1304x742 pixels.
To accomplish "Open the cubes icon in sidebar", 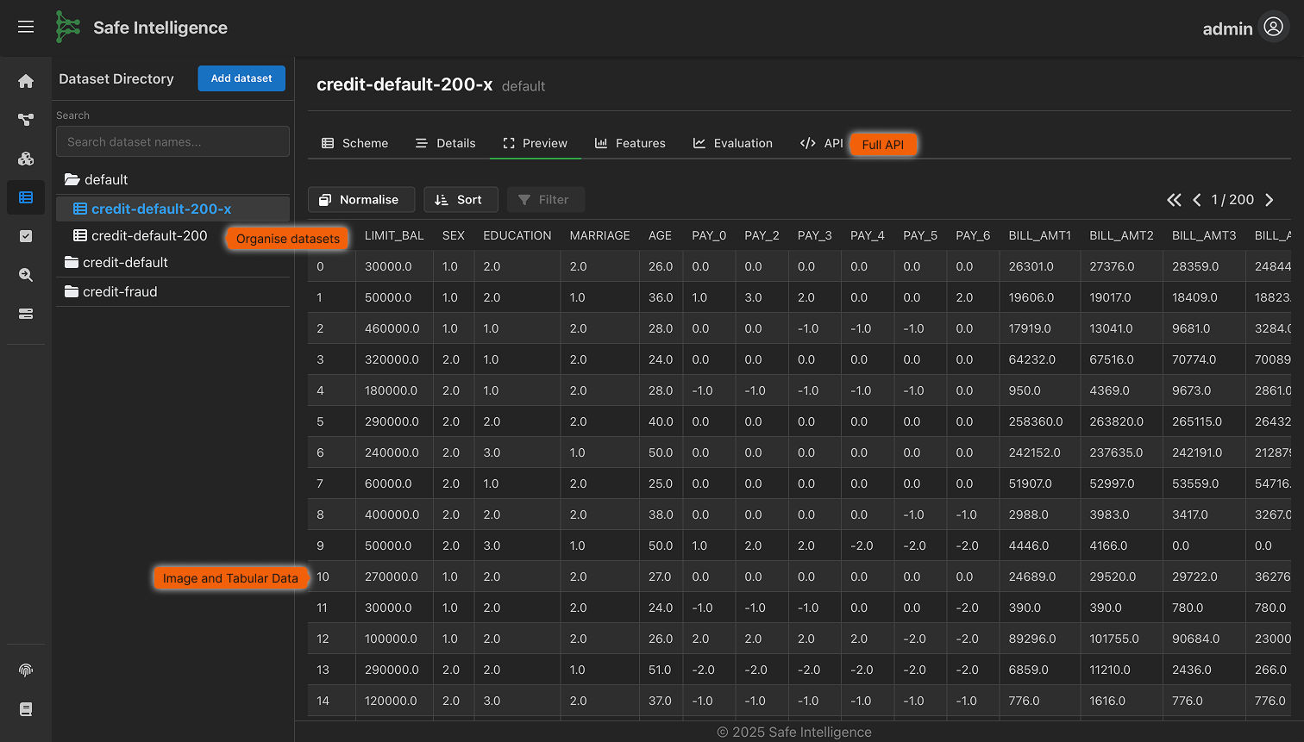I will coord(26,159).
